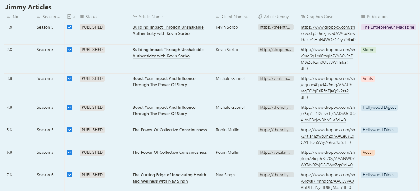This screenshot has width=420, height=191.
Task: Open The Entrepreneur Magazine publication tag
Action: point(388,27)
